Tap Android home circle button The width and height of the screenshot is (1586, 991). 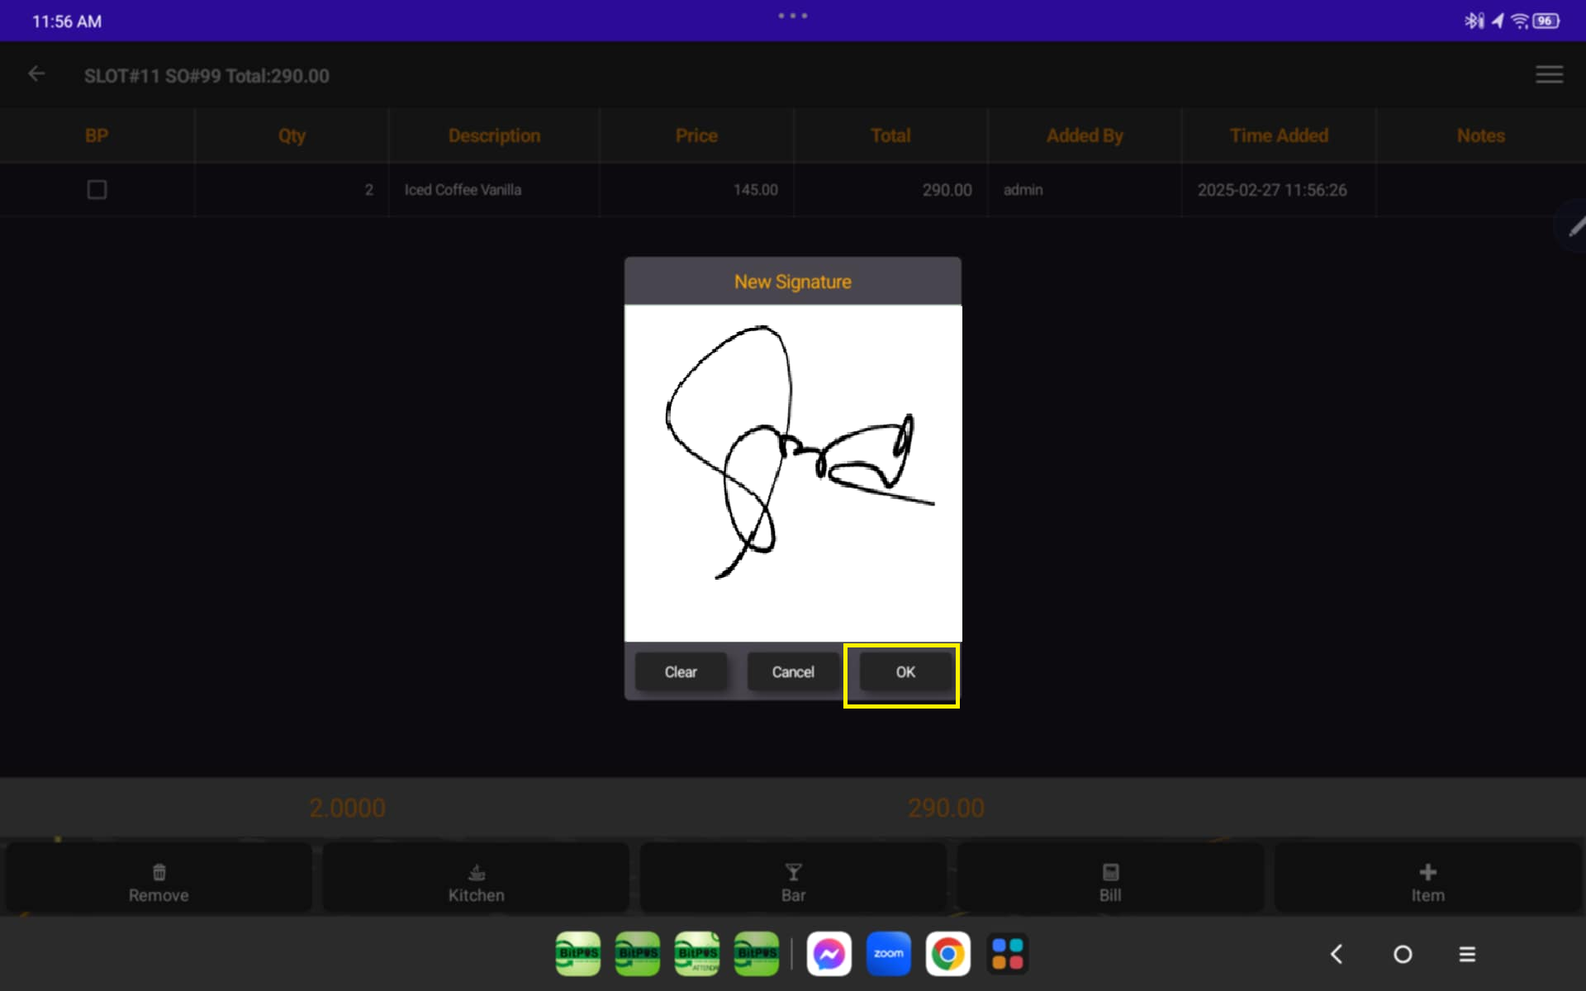1402,954
